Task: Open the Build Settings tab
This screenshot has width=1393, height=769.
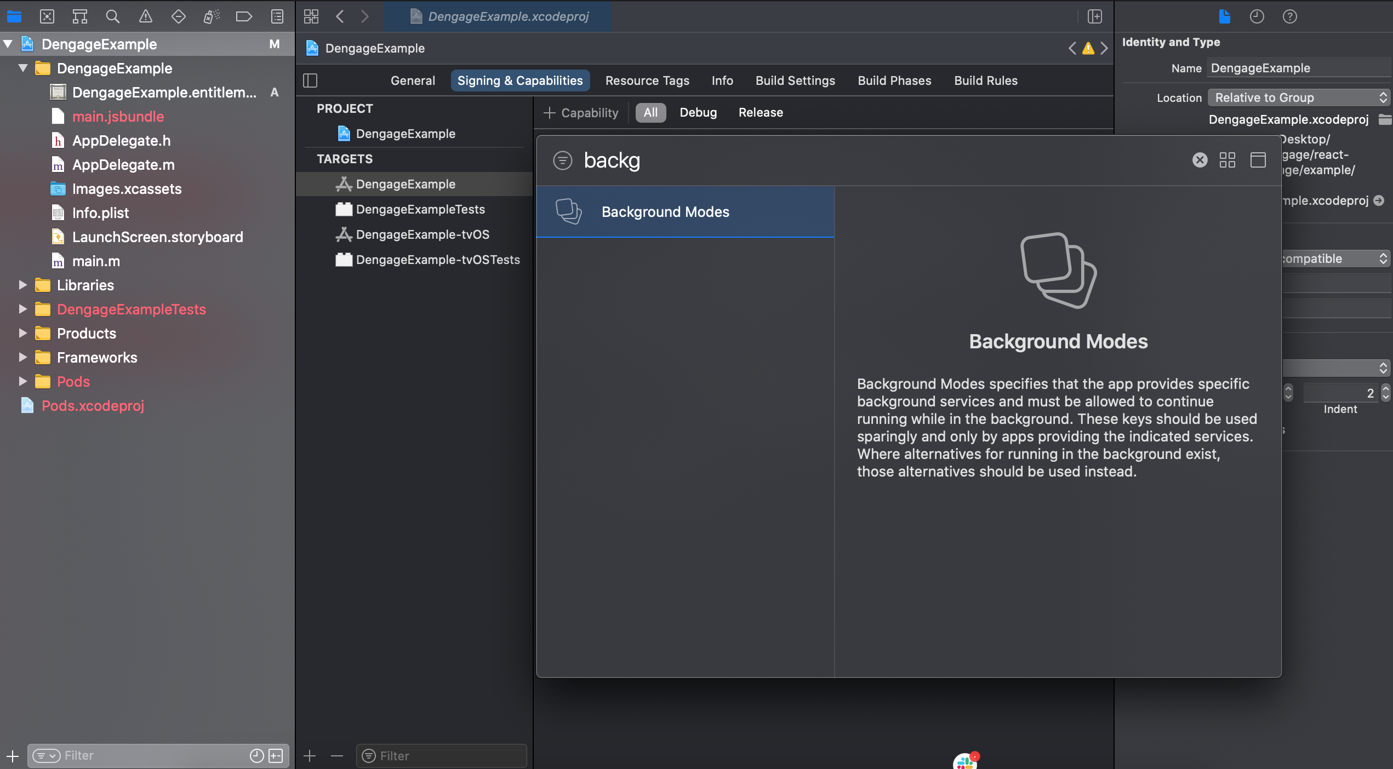Action: (795, 81)
